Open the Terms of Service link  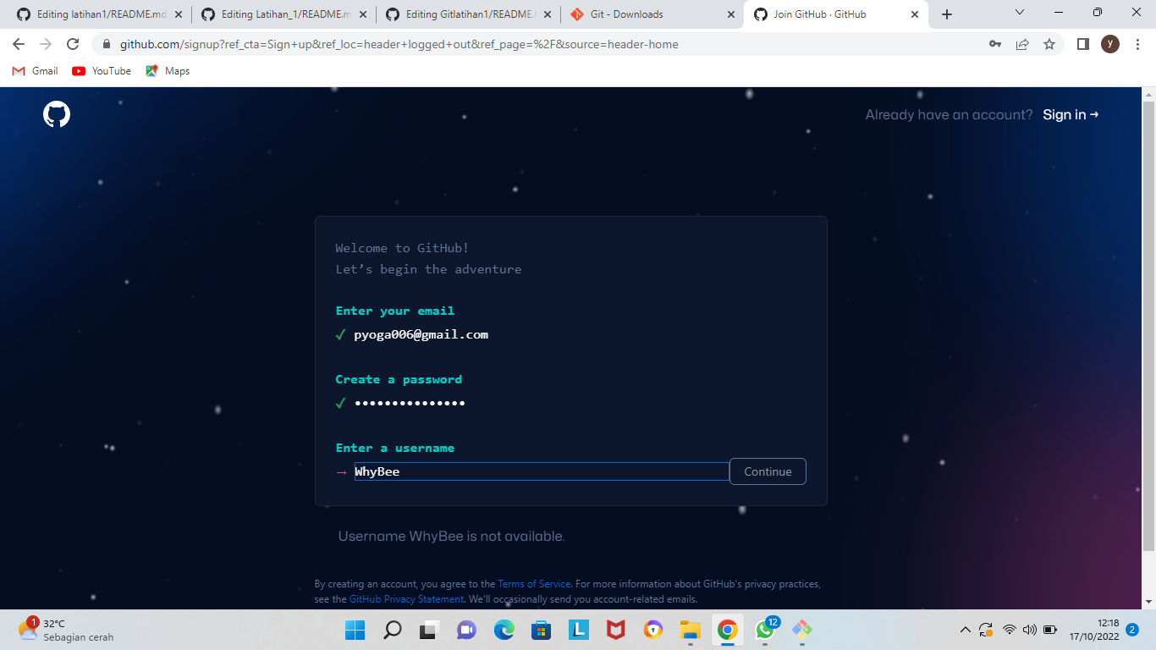(534, 583)
